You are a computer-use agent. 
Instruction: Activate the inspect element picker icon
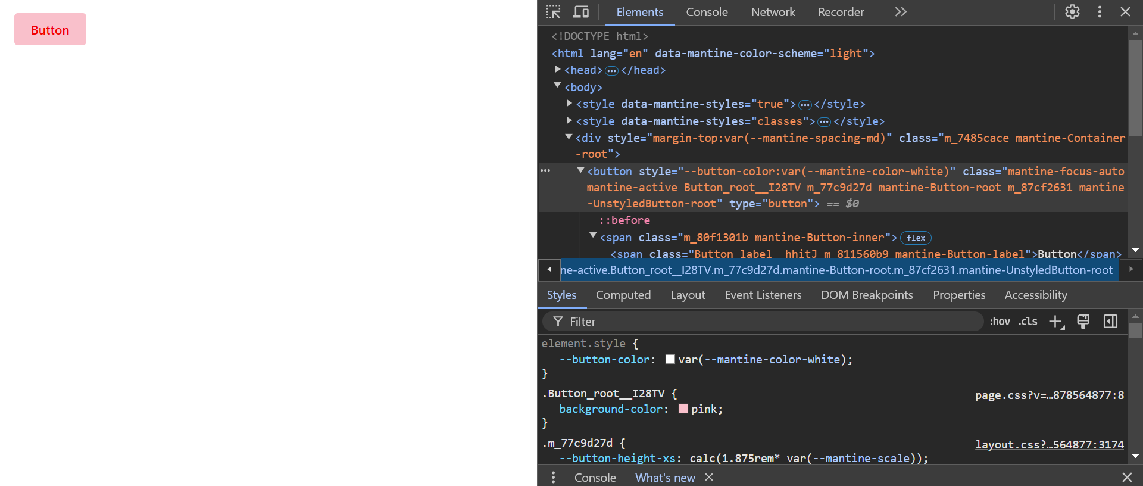(x=554, y=12)
